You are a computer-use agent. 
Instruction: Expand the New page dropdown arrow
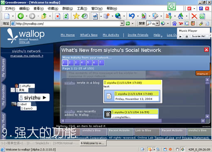[x=13, y=16]
